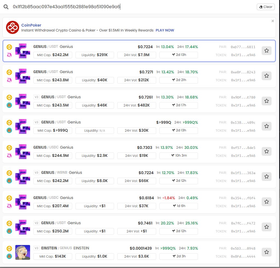Click pair address 0x354...f6f4
This screenshot has height=268, width=280.
(243, 198)
